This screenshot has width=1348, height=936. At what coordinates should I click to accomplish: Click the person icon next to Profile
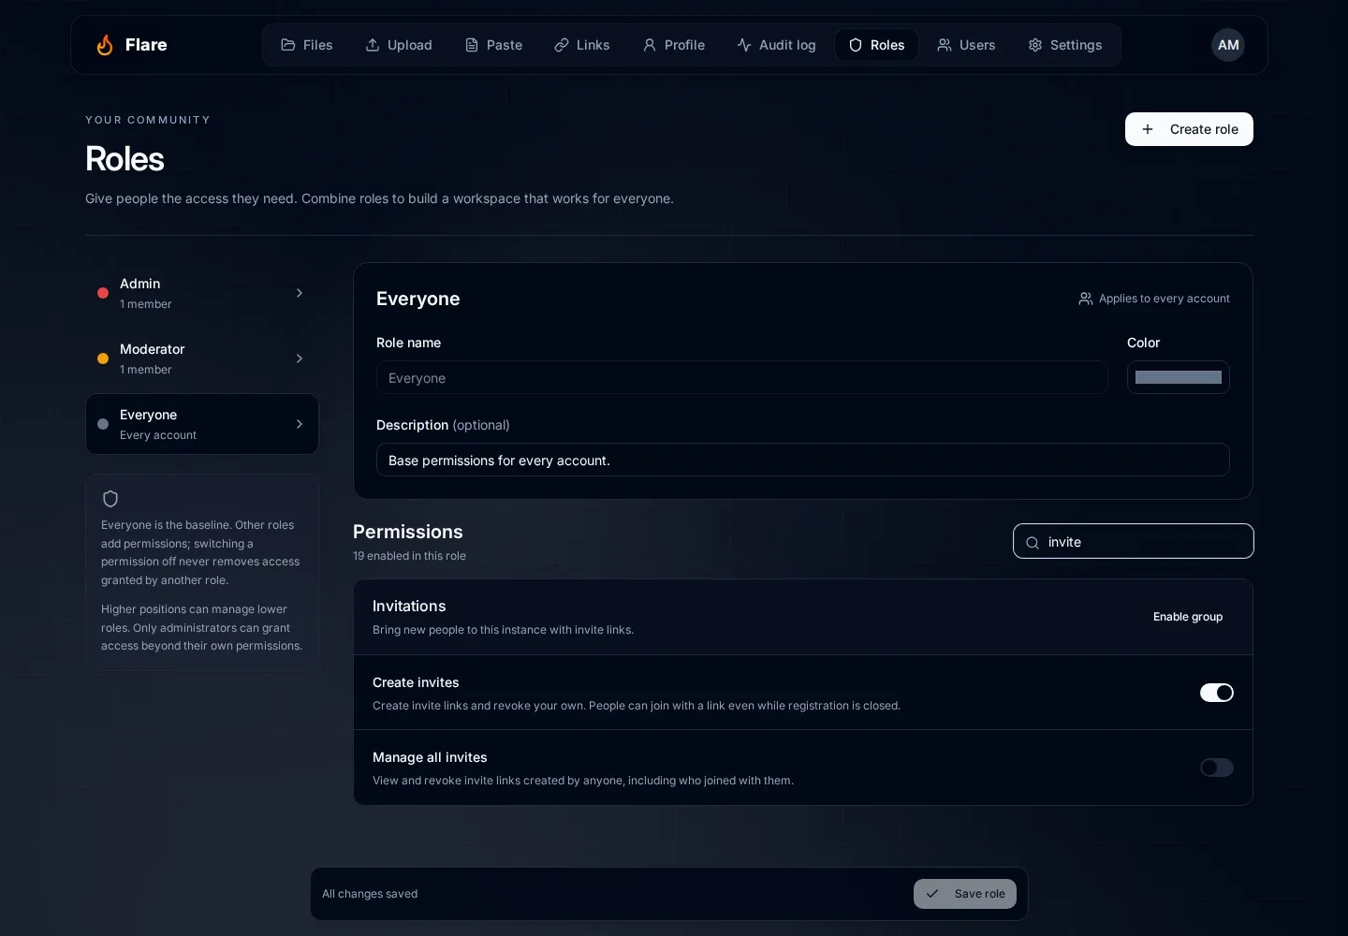(650, 45)
